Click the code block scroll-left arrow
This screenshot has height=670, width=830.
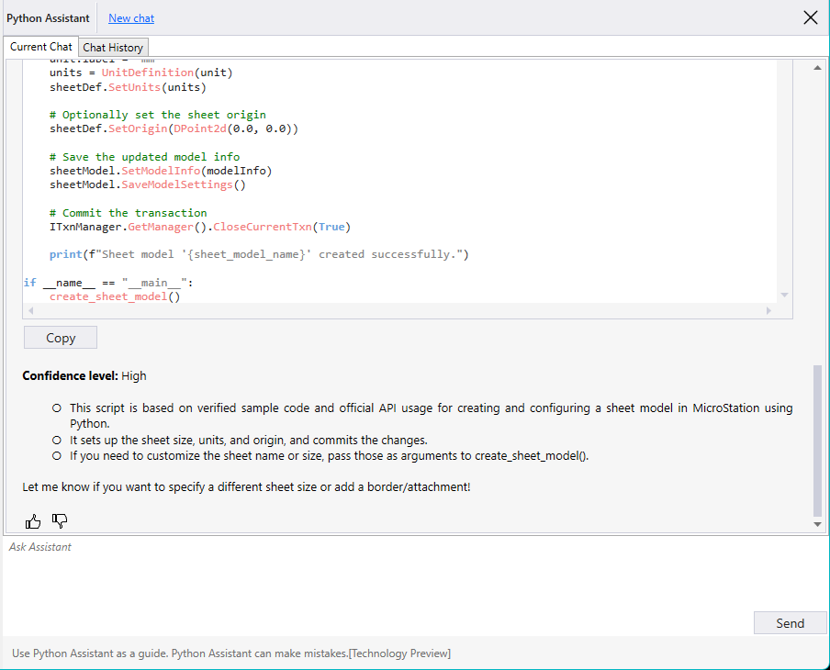(30, 310)
